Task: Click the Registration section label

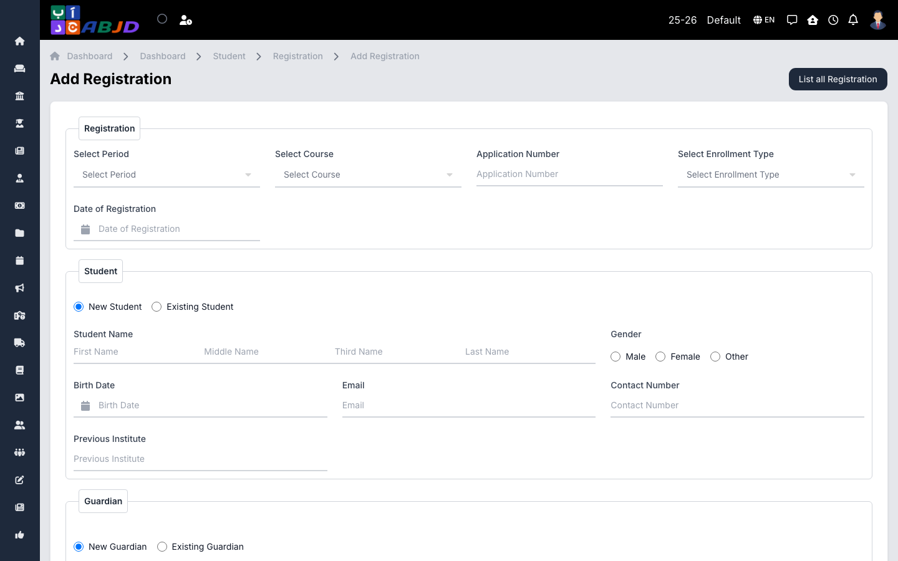Action: [x=109, y=128]
